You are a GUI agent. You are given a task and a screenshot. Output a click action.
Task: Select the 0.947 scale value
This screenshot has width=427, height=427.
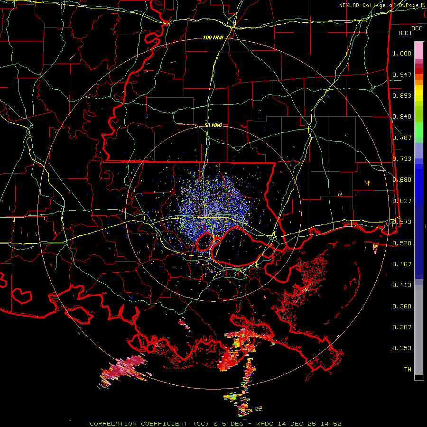402,74
